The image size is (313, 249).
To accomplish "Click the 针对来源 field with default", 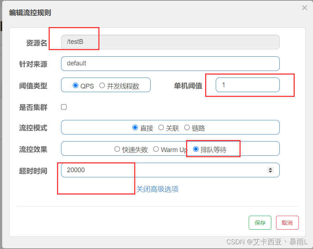I will [x=170, y=64].
